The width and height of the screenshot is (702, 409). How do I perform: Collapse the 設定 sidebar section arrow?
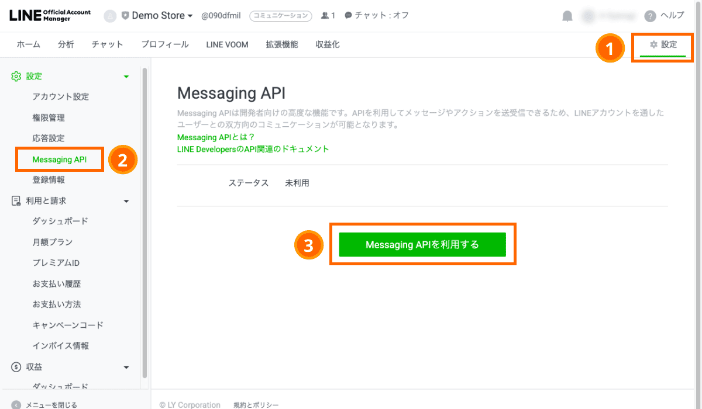126,77
